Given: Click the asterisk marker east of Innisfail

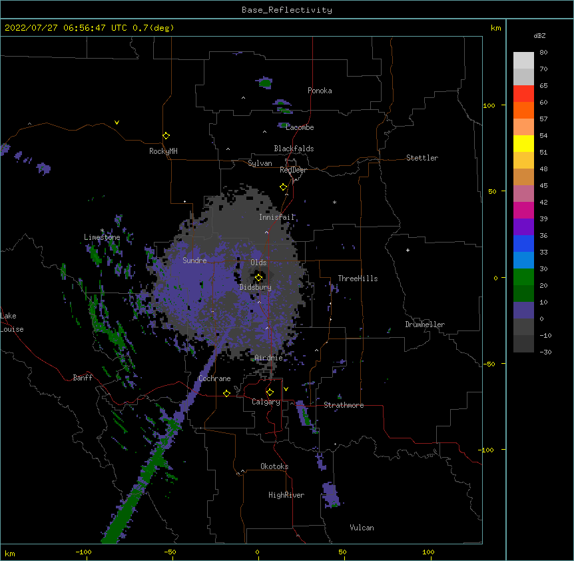Looking at the screenshot, I should (334, 202).
